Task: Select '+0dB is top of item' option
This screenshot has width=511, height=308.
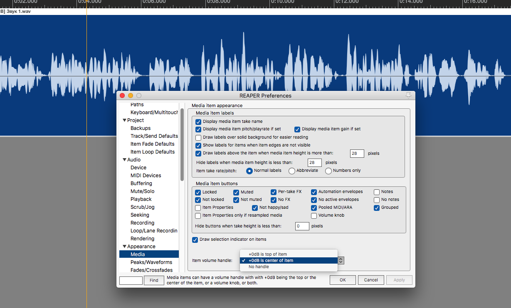Action: (268, 254)
